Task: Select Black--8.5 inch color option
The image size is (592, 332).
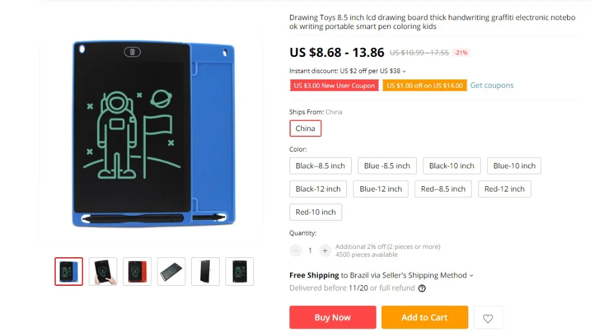Action: pyautogui.click(x=320, y=165)
